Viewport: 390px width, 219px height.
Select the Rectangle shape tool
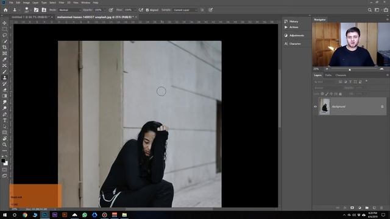pyautogui.click(x=4, y=133)
